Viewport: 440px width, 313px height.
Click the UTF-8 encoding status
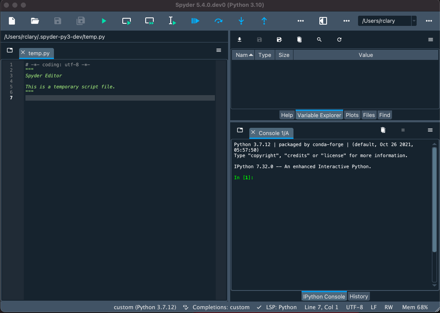click(x=354, y=307)
